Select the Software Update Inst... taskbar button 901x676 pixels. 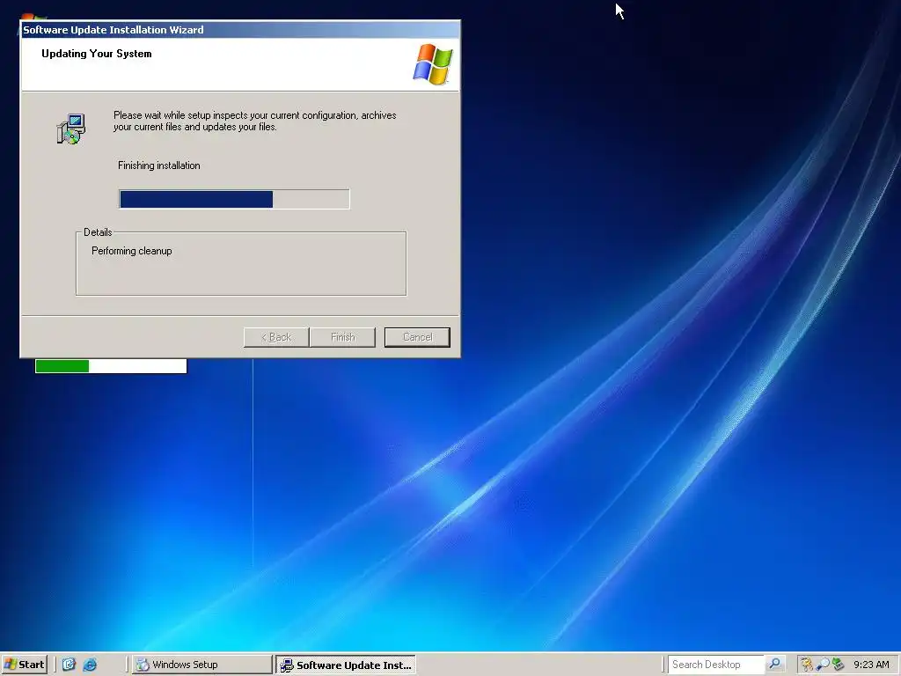coord(345,665)
